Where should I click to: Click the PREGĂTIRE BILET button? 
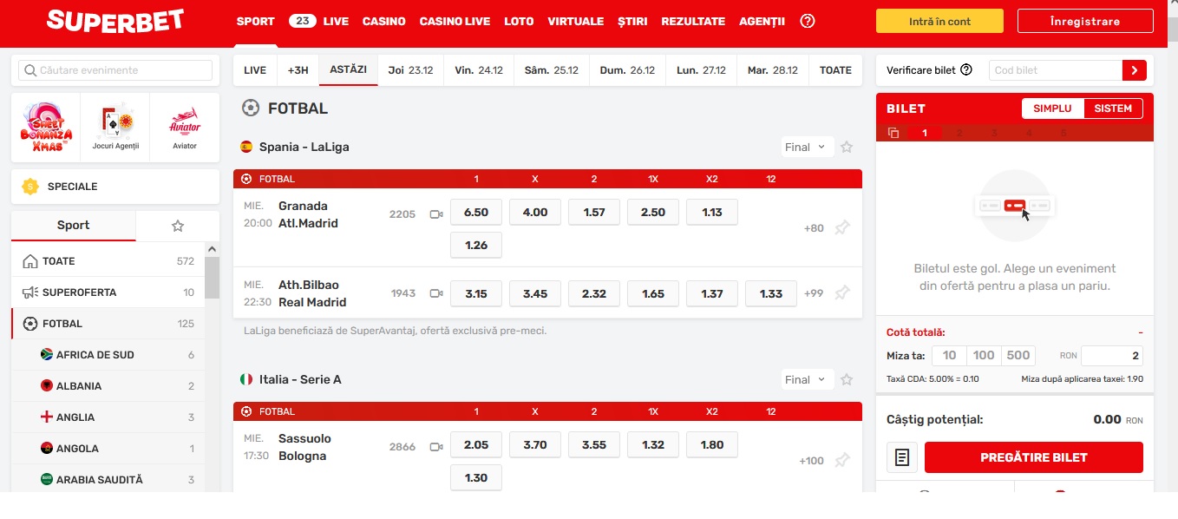[1034, 457]
